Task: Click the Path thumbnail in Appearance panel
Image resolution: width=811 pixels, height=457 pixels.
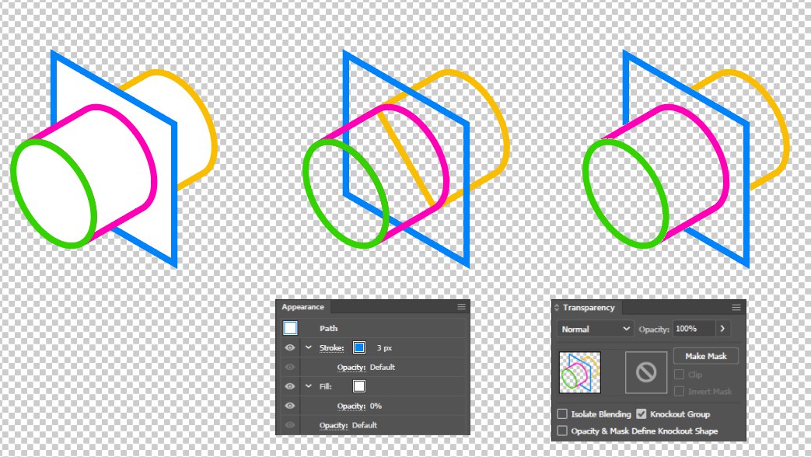Action: [x=290, y=328]
